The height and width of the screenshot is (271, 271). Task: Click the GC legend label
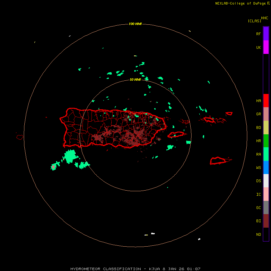point(258,208)
